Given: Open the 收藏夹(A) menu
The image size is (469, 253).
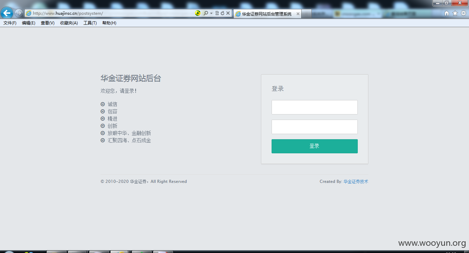Looking at the screenshot, I should pos(69,23).
